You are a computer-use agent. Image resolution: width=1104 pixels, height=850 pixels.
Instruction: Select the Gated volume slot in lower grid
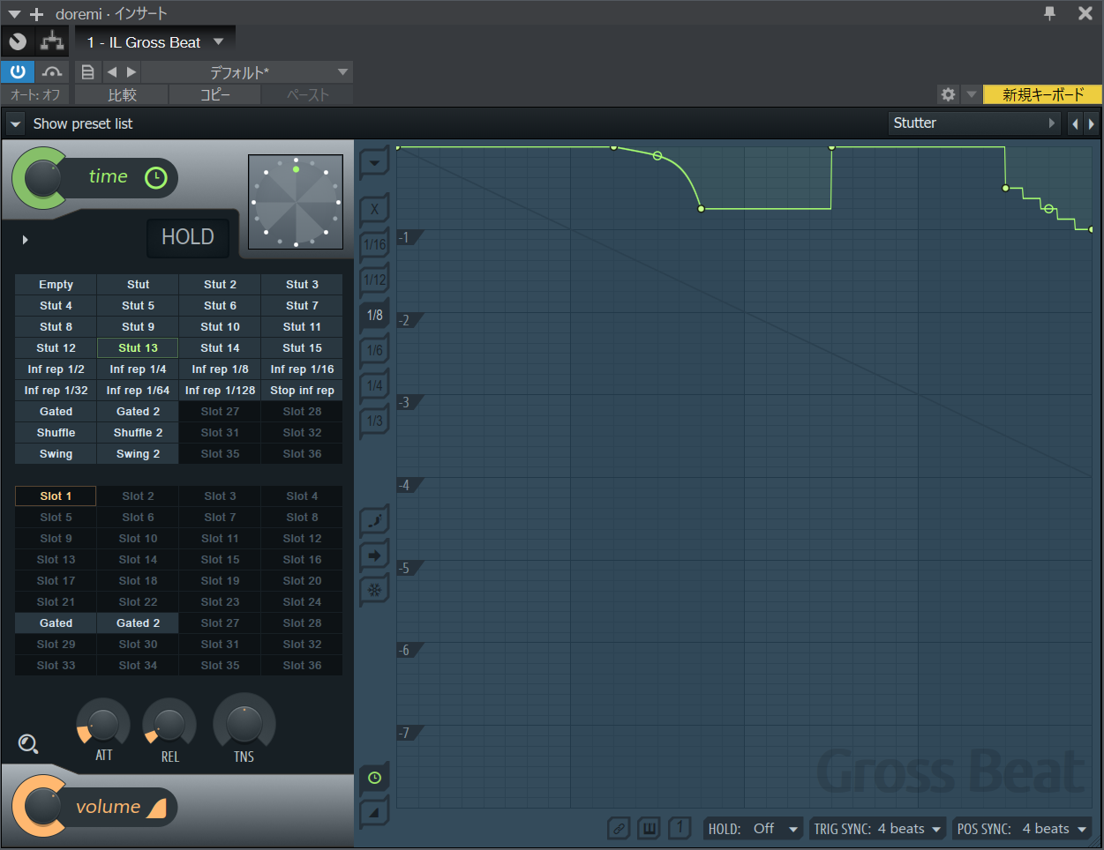coord(56,623)
